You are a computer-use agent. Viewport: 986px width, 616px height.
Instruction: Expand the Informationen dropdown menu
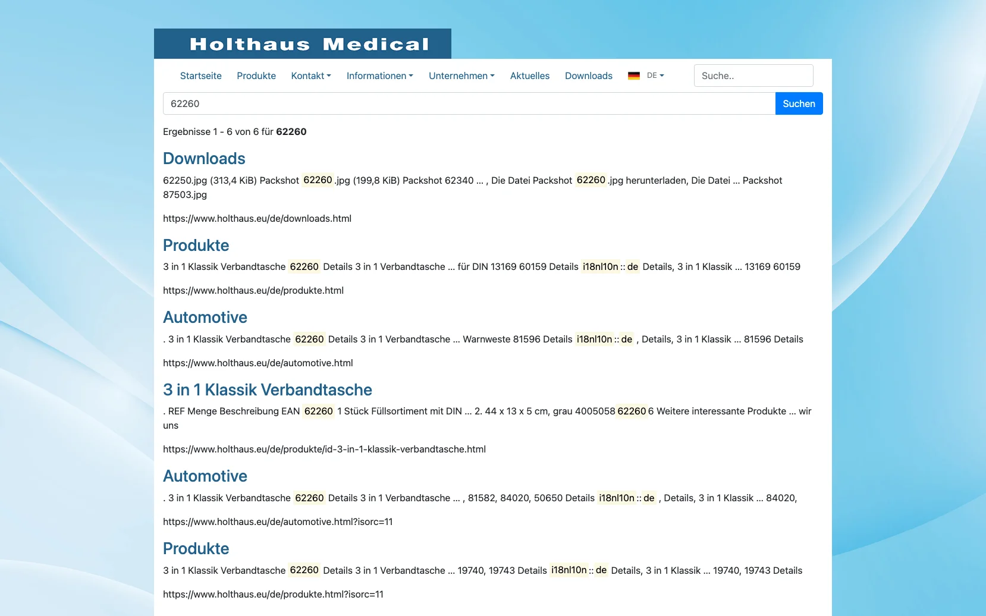tap(380, 76)
